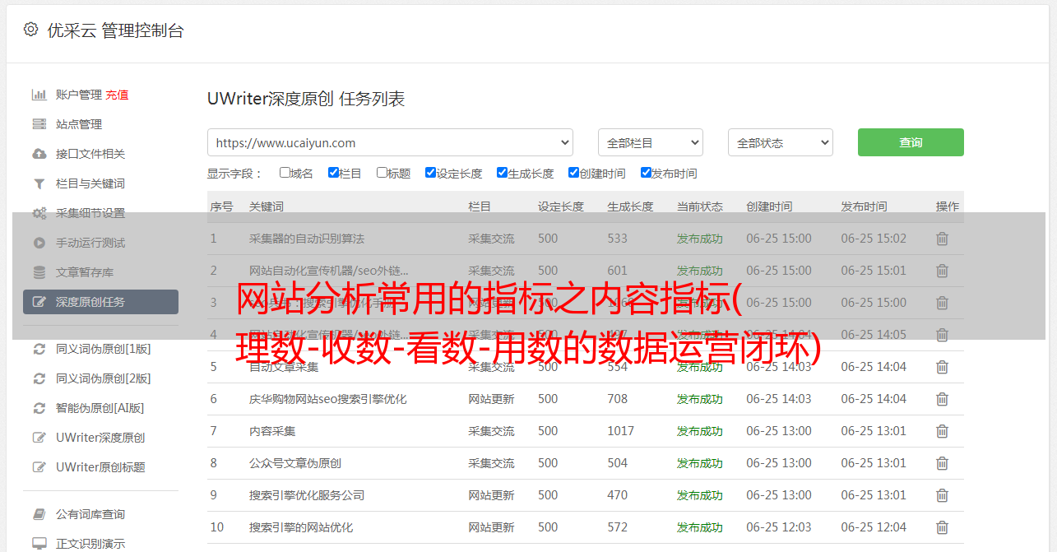Click the 深度原创任务 edit icon
The image size is (1057, 552).
(39, 302)
